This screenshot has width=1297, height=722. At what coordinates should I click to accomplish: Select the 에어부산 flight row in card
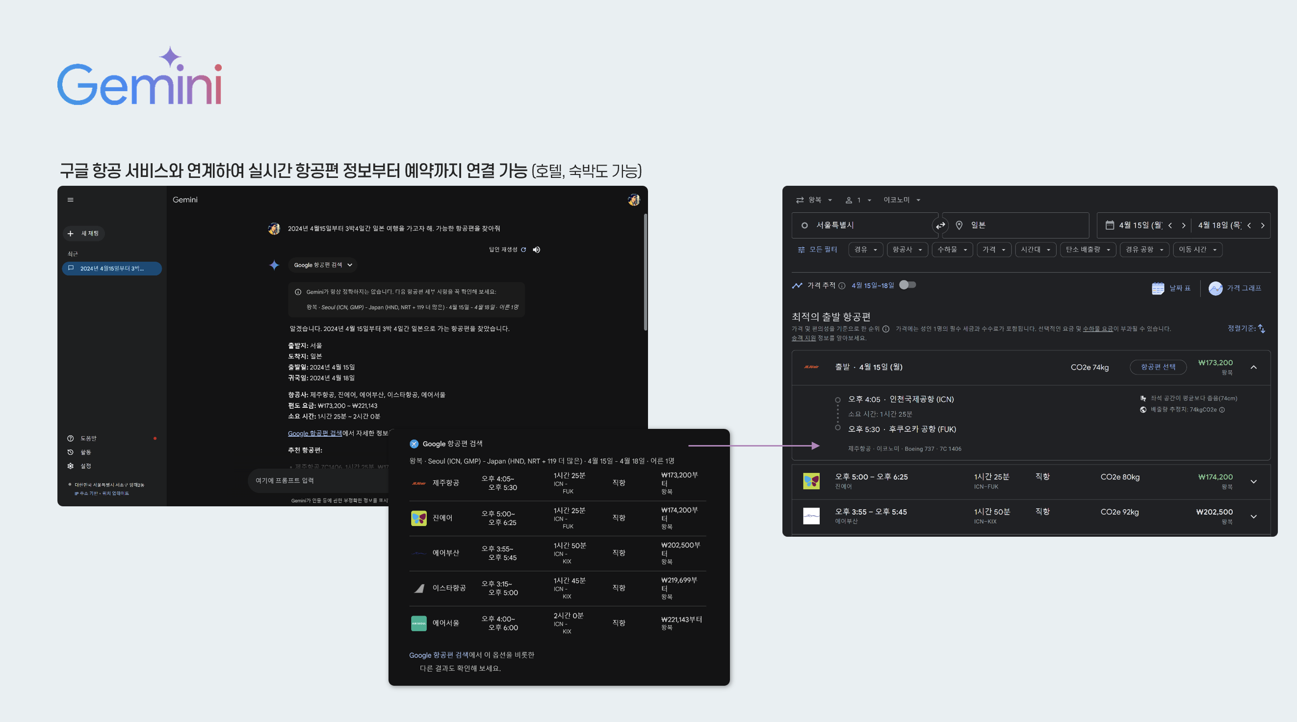[x=557, y=553]
